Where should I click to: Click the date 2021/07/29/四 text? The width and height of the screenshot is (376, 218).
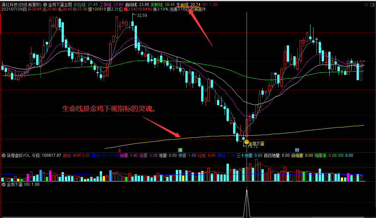click(x=14, y=9)
